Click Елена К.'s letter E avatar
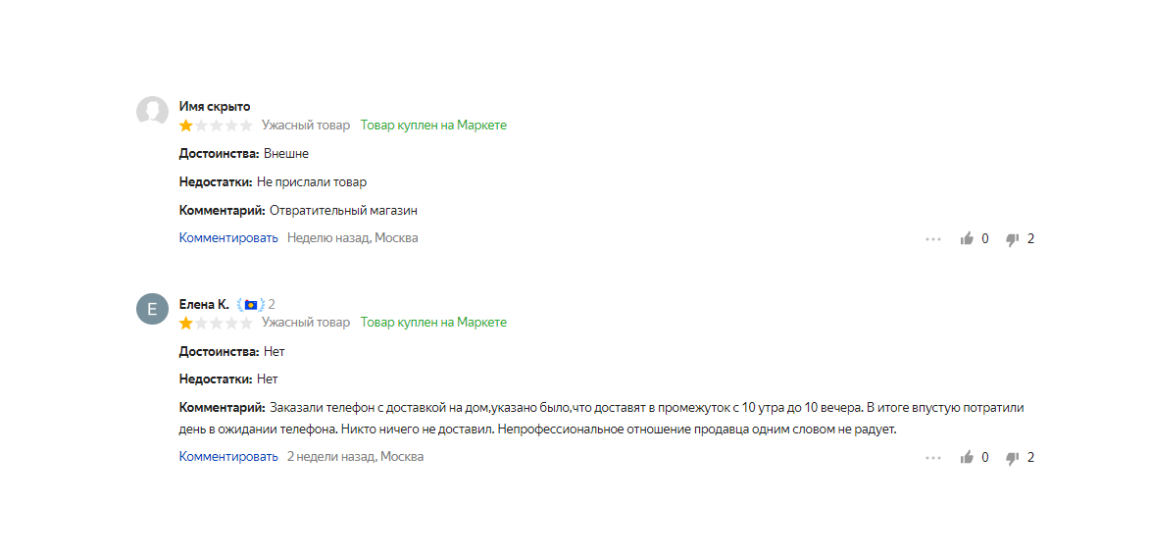 pyautogui.click(x=153, y=309)
